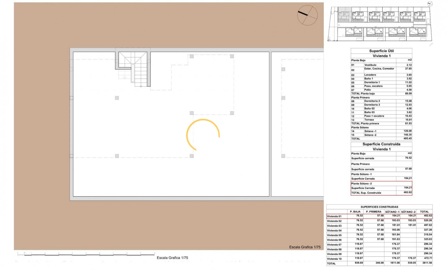Select the 'SUPERFICIES CONSTRUIDAS' table title
Image resolution: width=448 pixels, height=271 pixels.
pos(380,207)
